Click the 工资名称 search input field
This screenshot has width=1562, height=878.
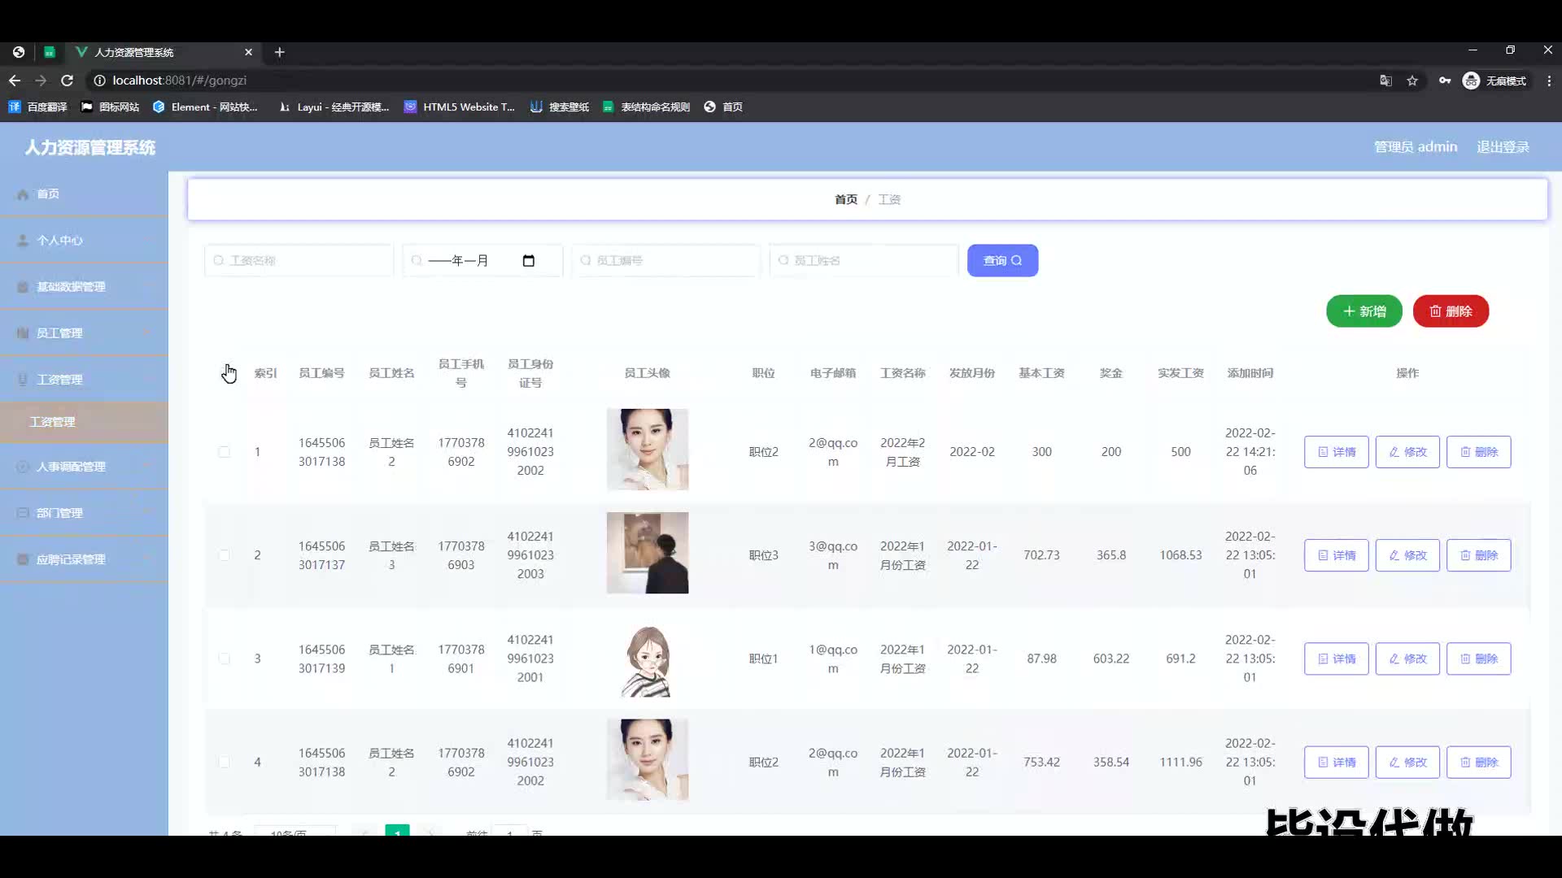click(299, 261)
